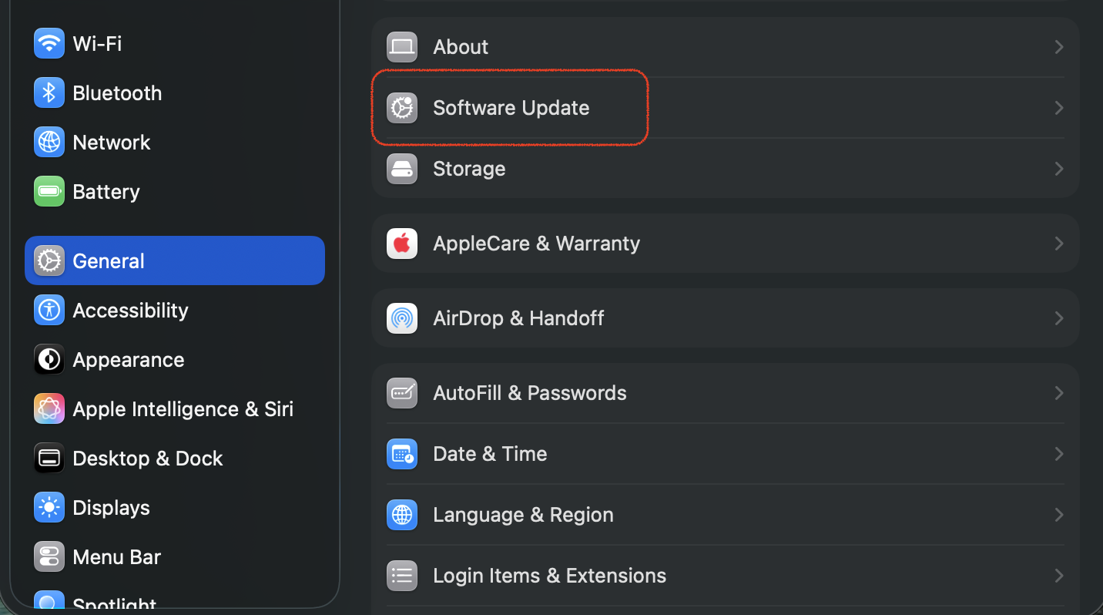Screen dimensions: 1103x615
Task: Expand the About row chevron
Action: click(x=1059, y=47)
